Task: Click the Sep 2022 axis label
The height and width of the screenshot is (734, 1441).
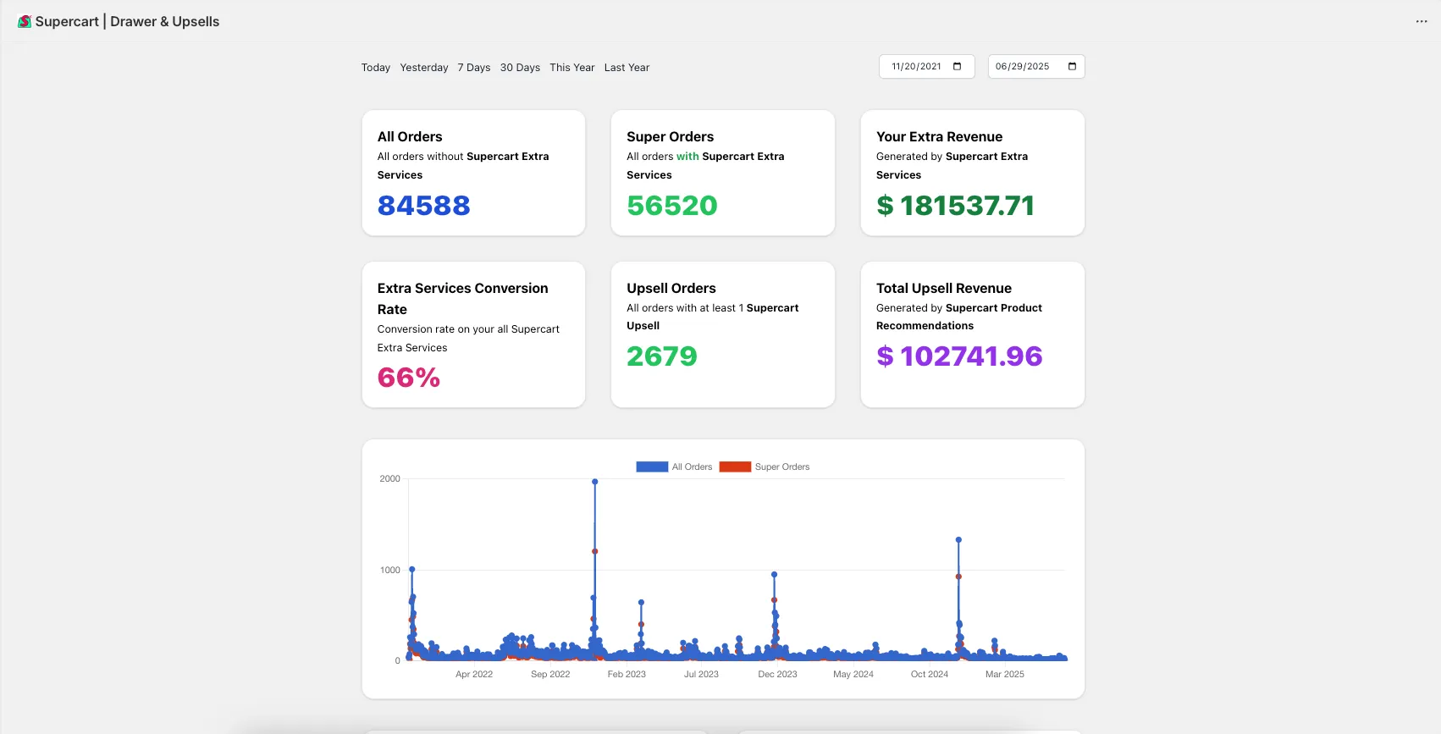Action: 550,675
